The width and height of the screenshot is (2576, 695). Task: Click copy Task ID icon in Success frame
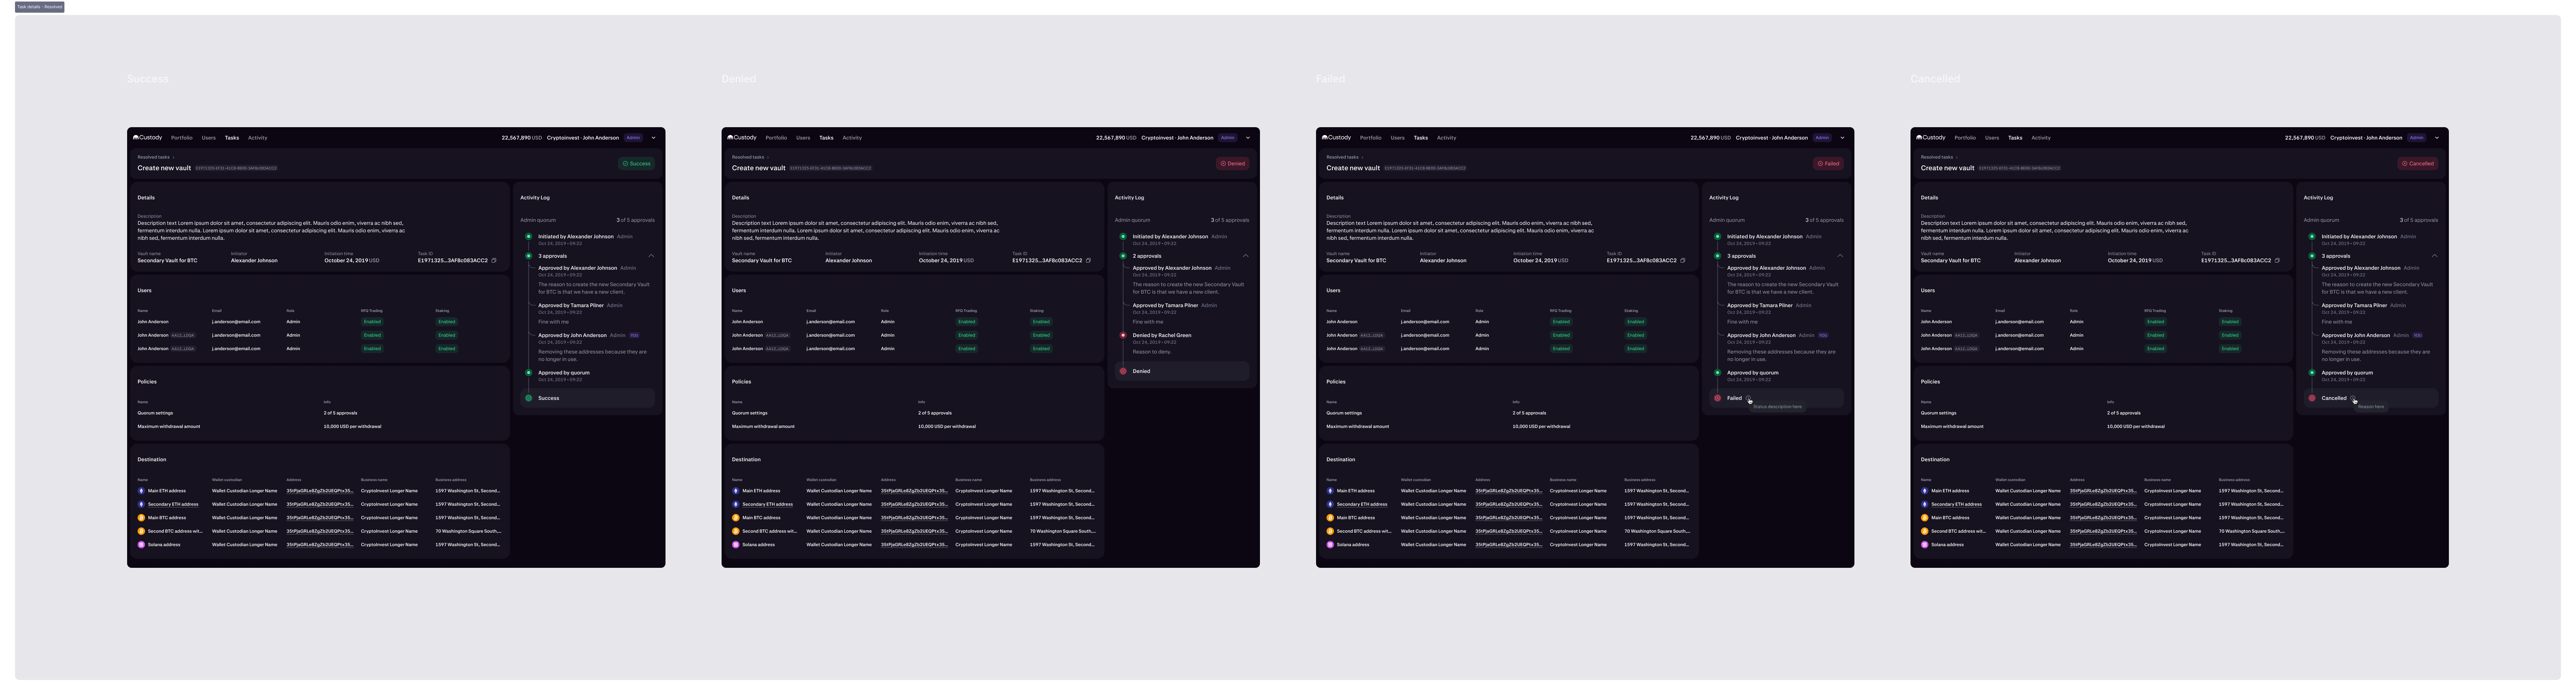[494, 260]
